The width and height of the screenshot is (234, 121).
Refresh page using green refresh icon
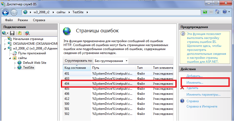click(205, 12)
